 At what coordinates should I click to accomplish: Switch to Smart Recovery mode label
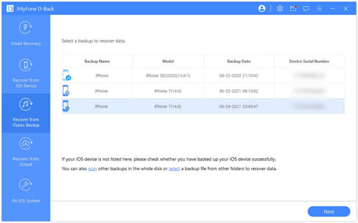point(26,44)
